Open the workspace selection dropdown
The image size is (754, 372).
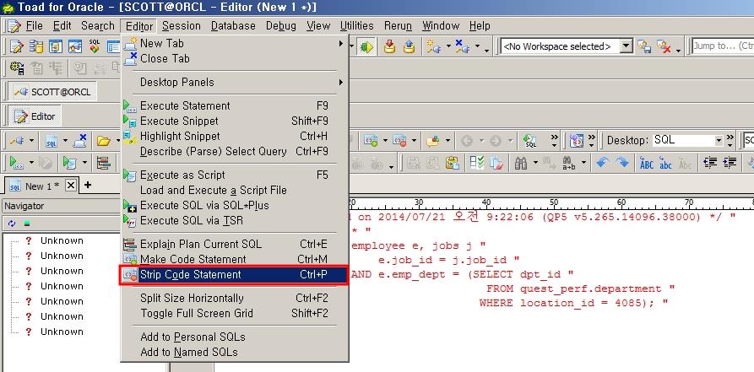coord(625,46)
